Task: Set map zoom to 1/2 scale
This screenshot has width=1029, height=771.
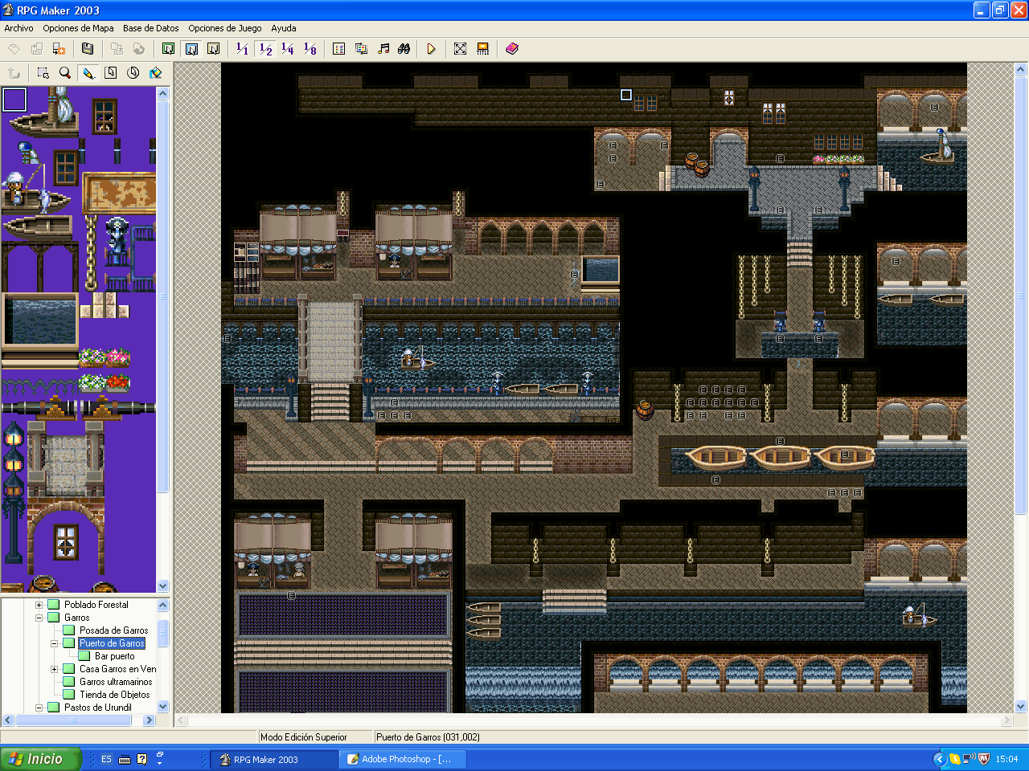Action: 265,49
